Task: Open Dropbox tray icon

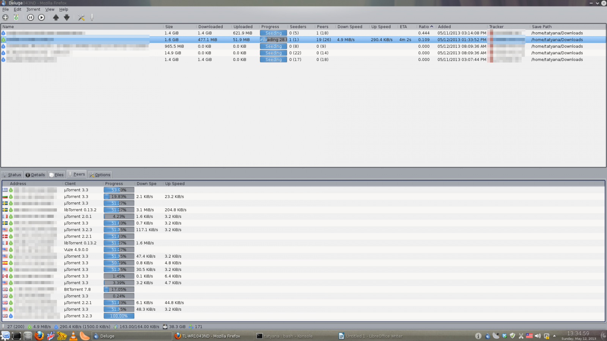Action: click(504, 336)
